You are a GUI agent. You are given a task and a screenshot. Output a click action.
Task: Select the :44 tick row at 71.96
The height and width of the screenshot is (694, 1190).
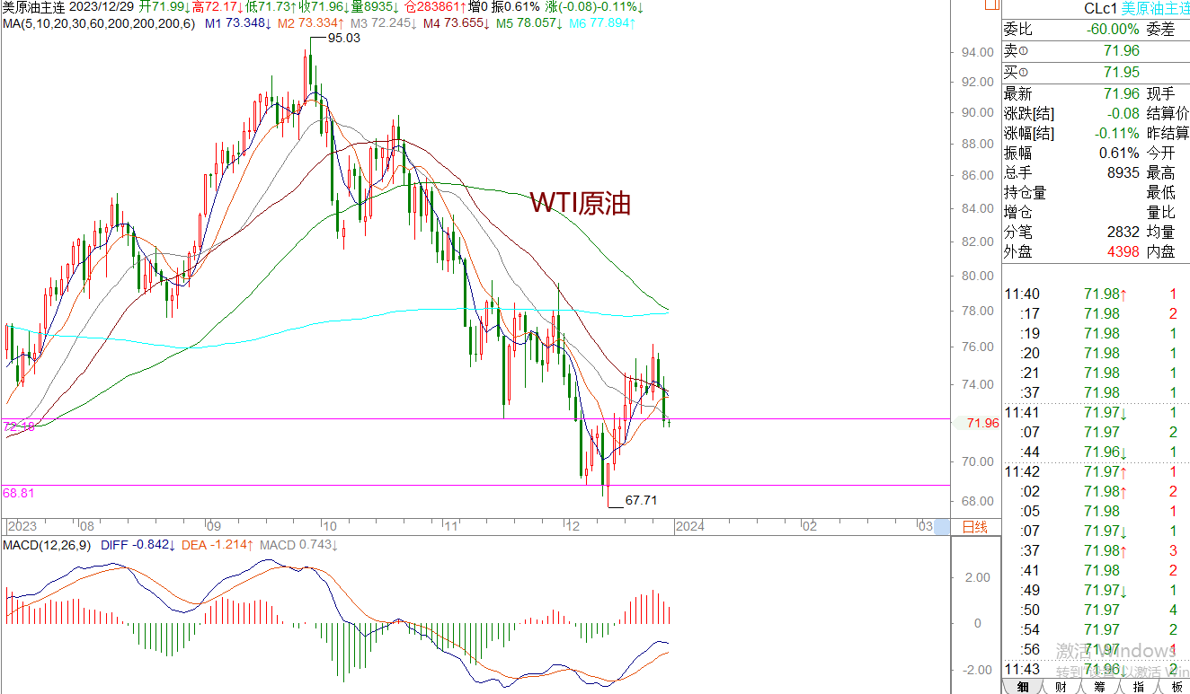tap(1095, 452)
